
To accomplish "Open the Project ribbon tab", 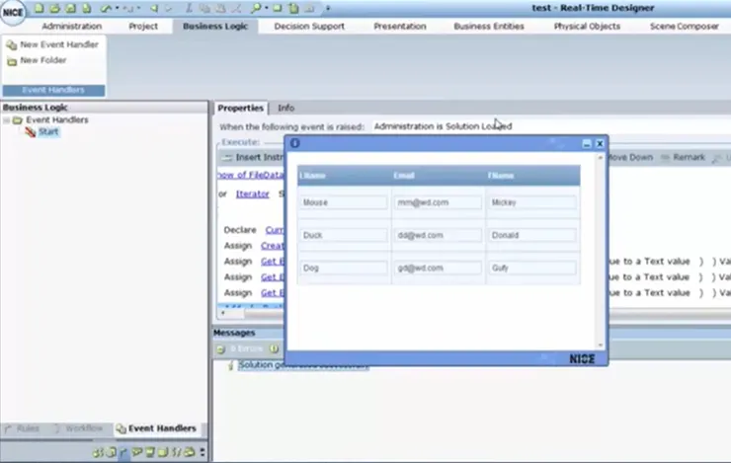I will [143, 26].
